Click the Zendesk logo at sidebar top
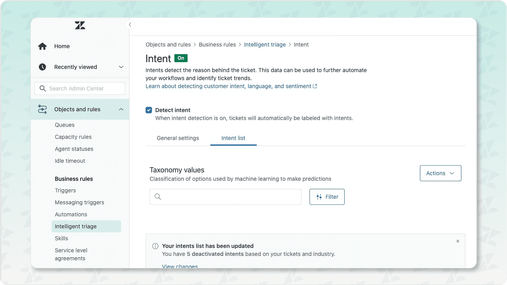507x285 pixels. 80,25
